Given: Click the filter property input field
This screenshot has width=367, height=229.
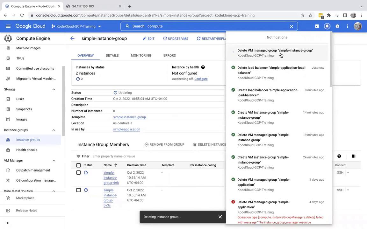Looking at the screenshot, I should tap(143, 156).
